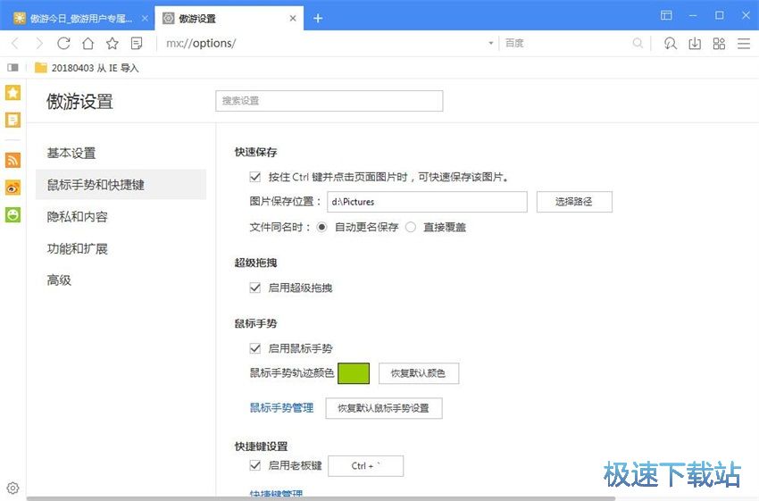Viewport: 759px width, 501px height.
Task: Click the search magnifier in search box
Action: 638,44
